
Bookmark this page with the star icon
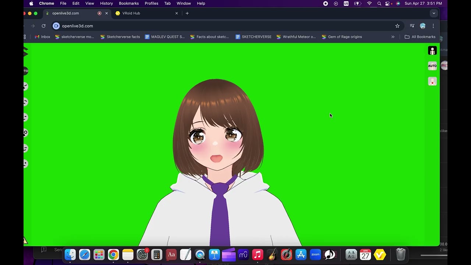[x=397, y=26]
